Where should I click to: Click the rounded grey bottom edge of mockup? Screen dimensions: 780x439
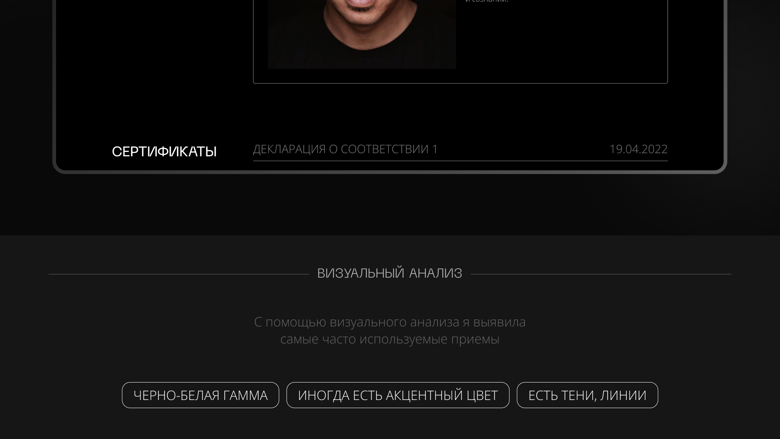[x=390, y=172]
